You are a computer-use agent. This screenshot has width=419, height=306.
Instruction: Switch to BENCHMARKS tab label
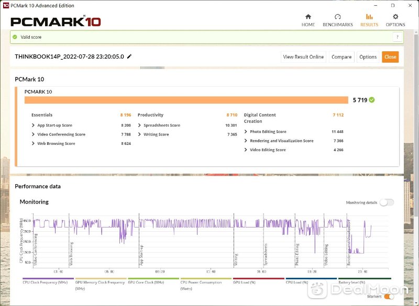338,25
